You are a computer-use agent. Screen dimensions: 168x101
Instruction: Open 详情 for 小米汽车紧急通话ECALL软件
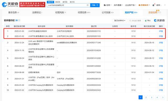click(x=161, y=36)
